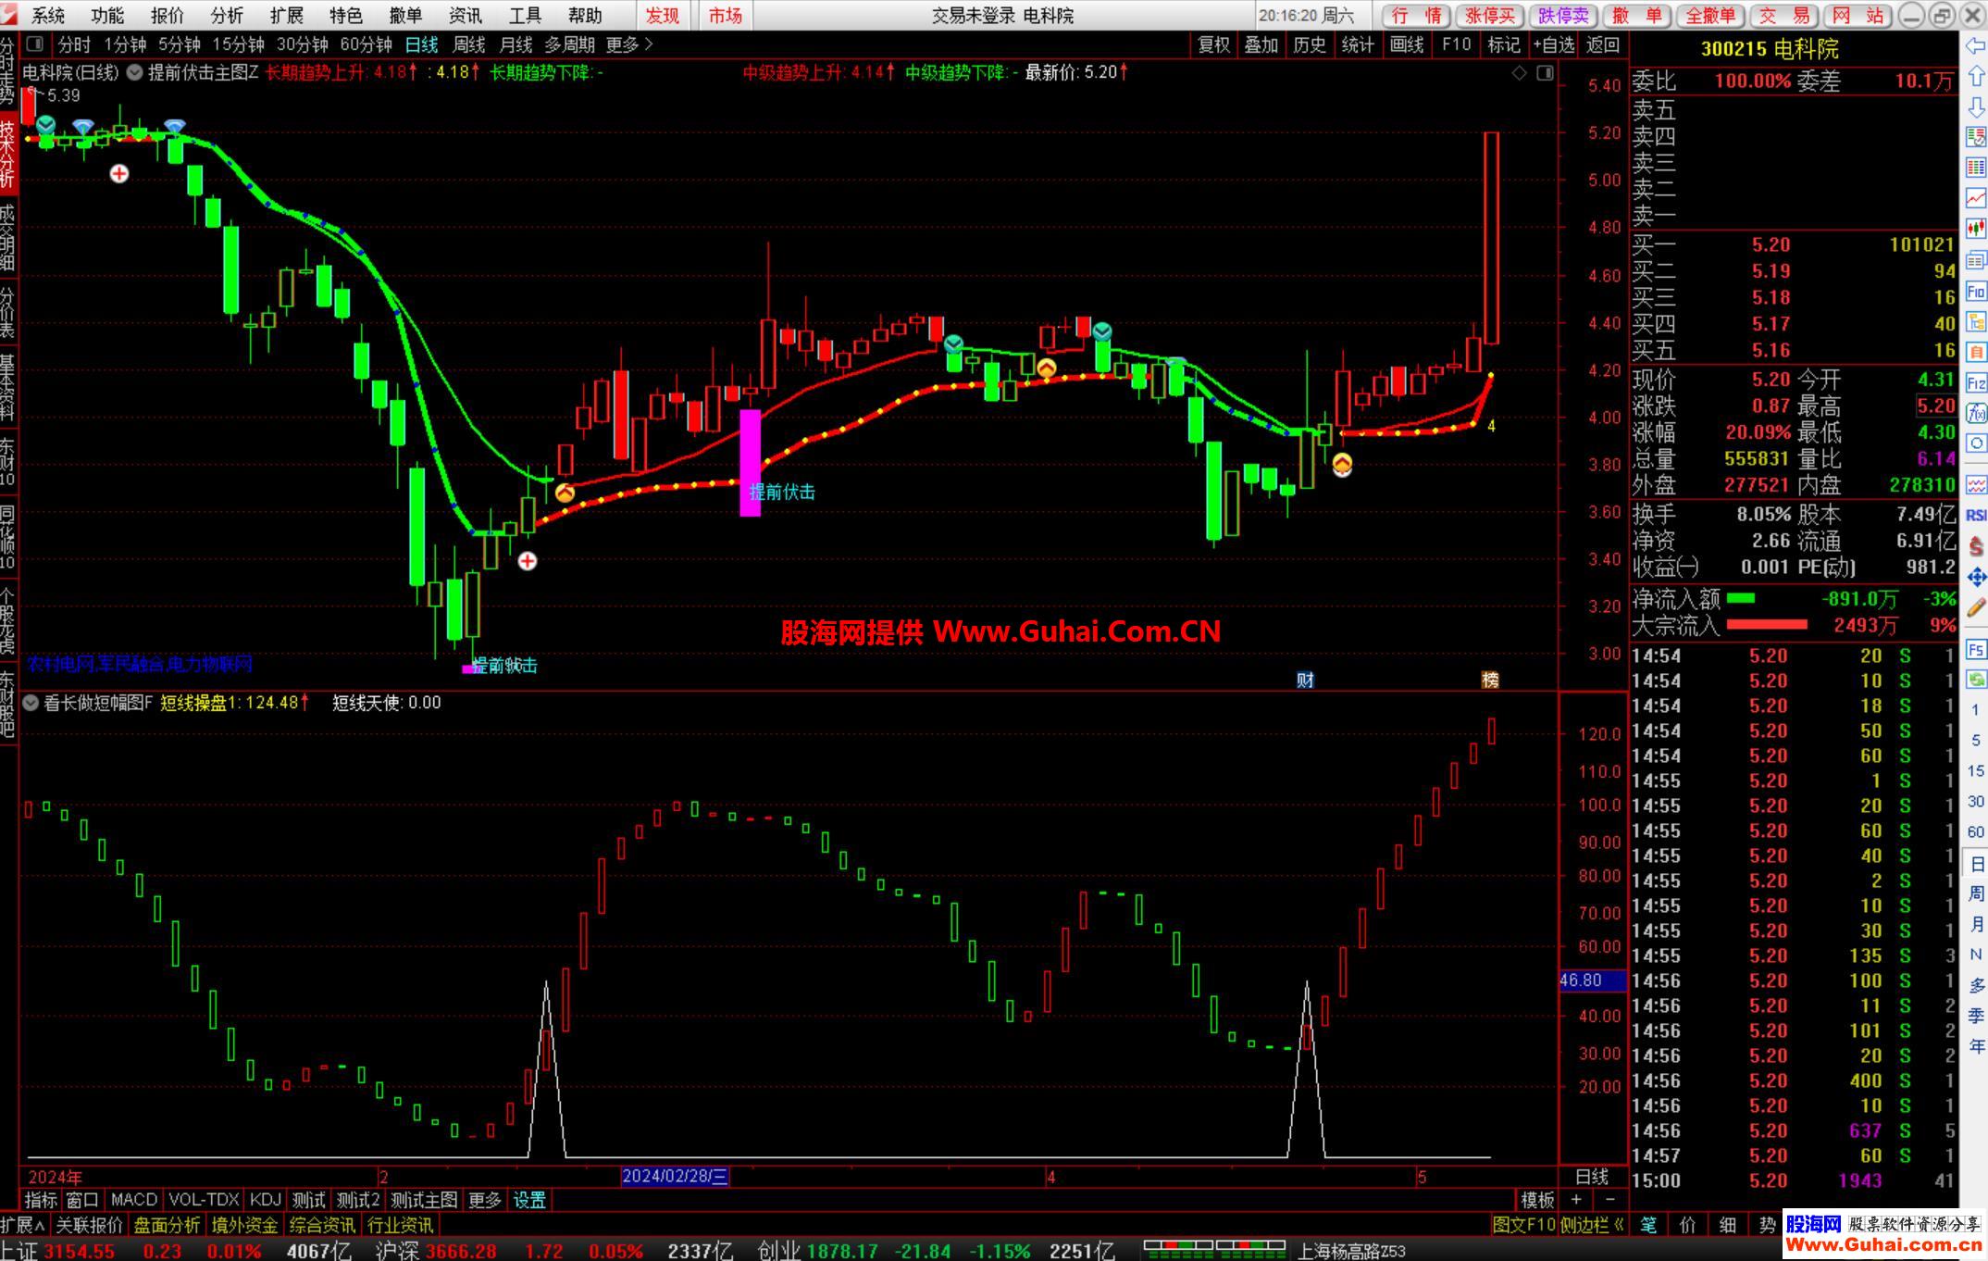Screen dimensions: 1988x1261
Task: Click the 复权 button
Action: (1214, 44)
